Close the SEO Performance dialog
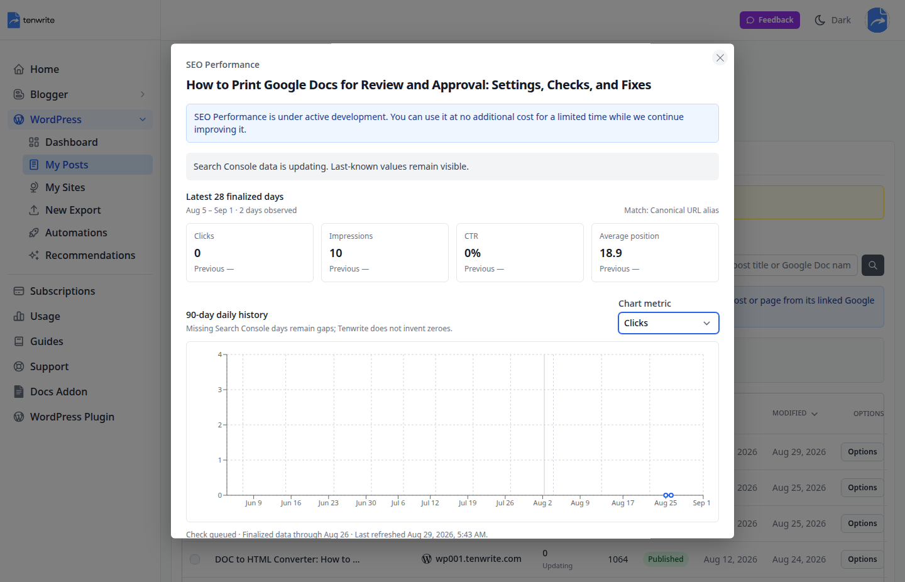The image size is (905, 582). [x=720, y=58]
